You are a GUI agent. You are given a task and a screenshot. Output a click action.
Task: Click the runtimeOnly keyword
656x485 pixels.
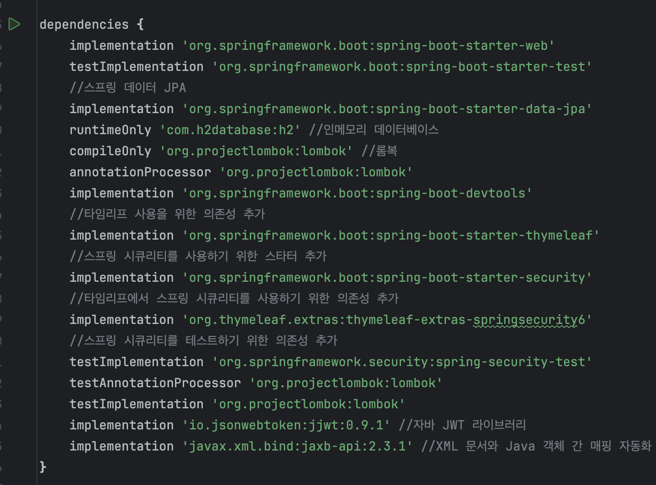coord(110,130)
